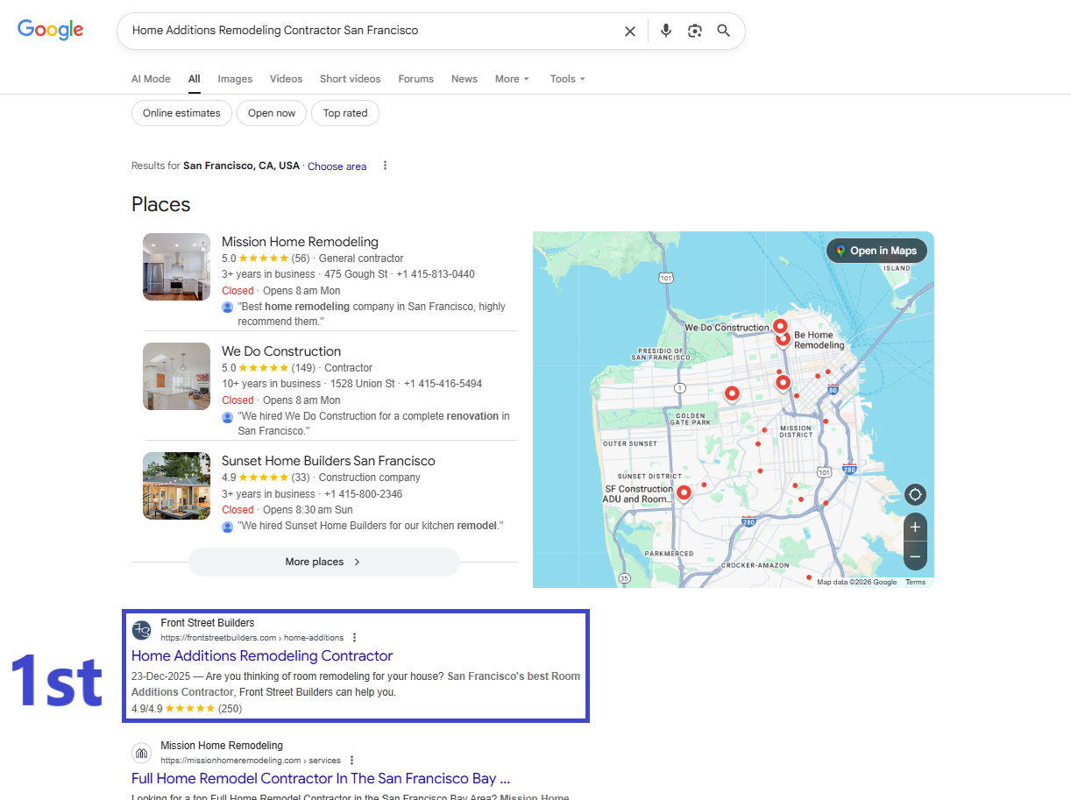
Task: Switch to Short videos tab
Action: (350, 79)
